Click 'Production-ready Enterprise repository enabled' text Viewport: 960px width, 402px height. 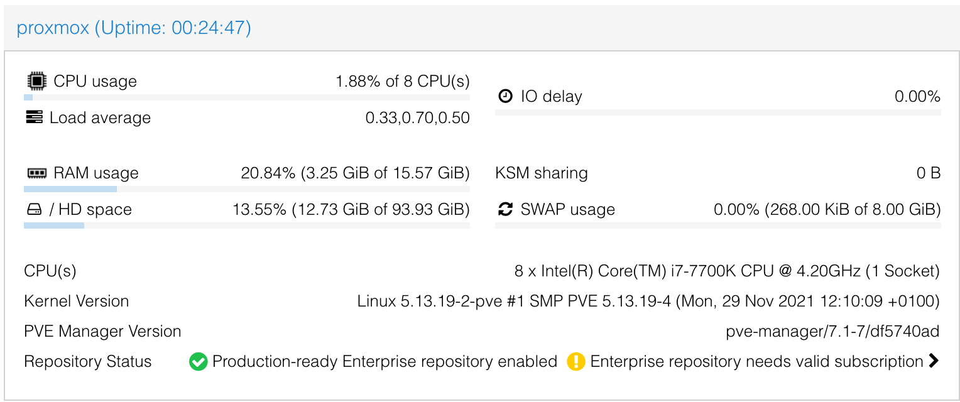click(385, 362)
